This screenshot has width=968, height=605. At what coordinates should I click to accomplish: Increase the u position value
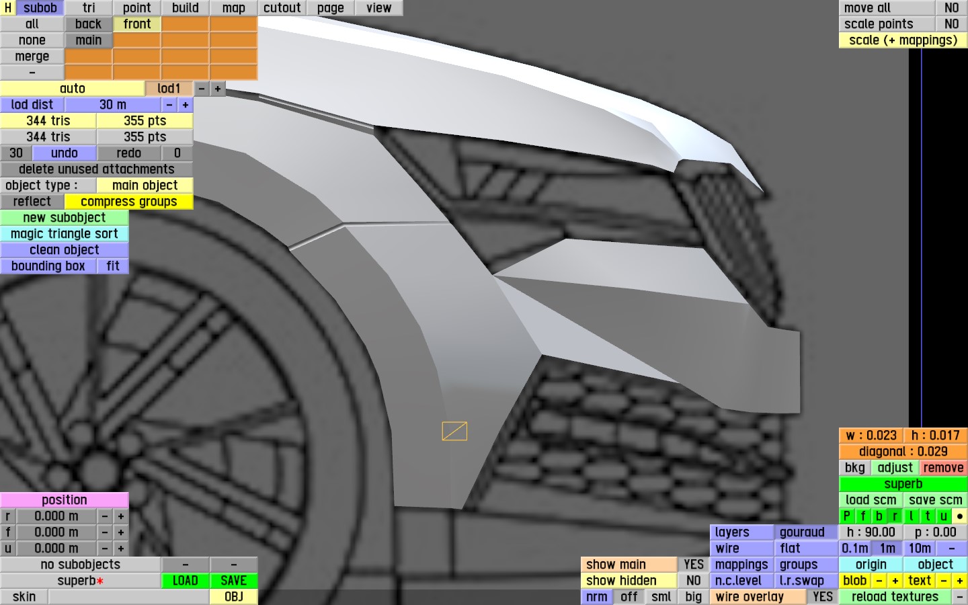(x=121, y=549)
